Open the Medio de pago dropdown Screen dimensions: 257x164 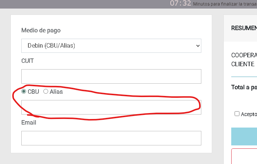pos(111,46)
